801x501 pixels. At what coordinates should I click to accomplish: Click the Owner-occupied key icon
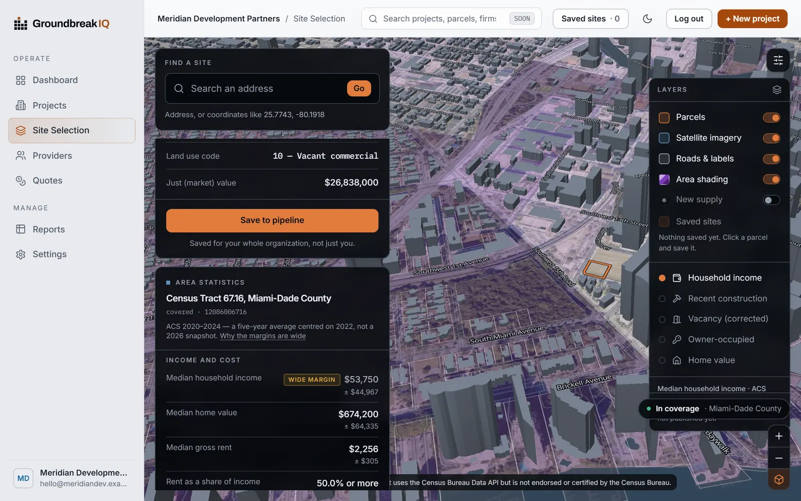point(677,340)
